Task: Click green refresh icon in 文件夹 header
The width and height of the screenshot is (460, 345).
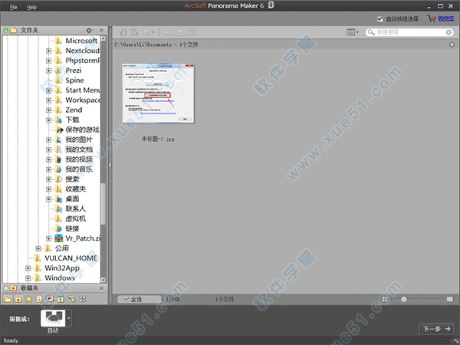Action: click(x=5, y=30)
